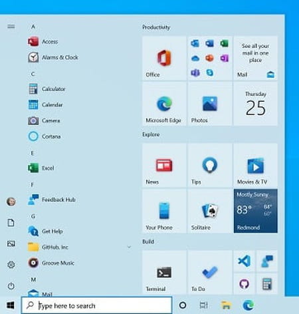This screenshot has width=299, height=314.
Task: Jump using the letter F header
Action: click(x=33, y=184)
